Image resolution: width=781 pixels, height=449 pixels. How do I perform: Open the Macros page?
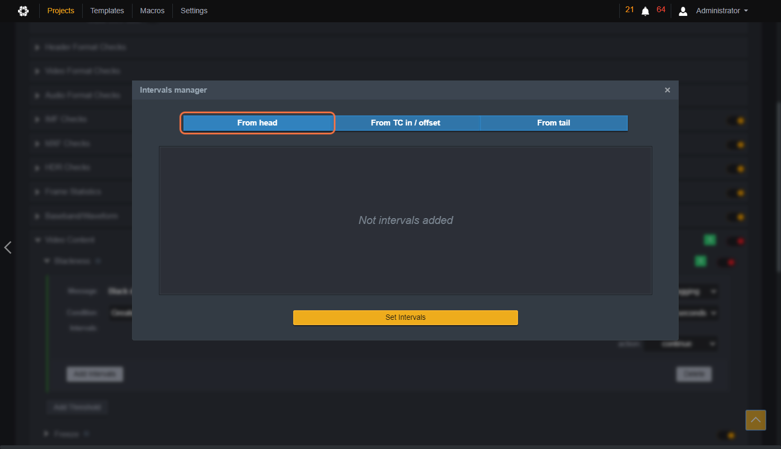pyautogui.click(x=152, y=11)
